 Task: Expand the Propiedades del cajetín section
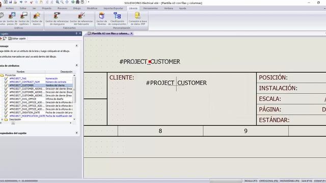click(76, 133)
